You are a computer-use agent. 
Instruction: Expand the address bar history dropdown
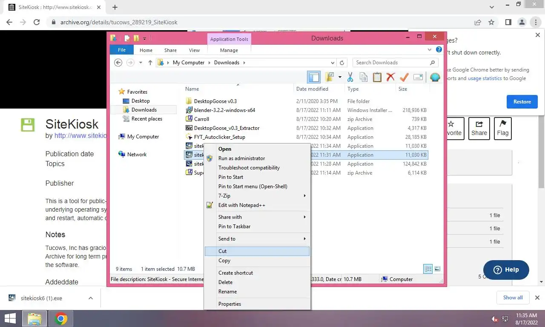[x=333, y=63]
